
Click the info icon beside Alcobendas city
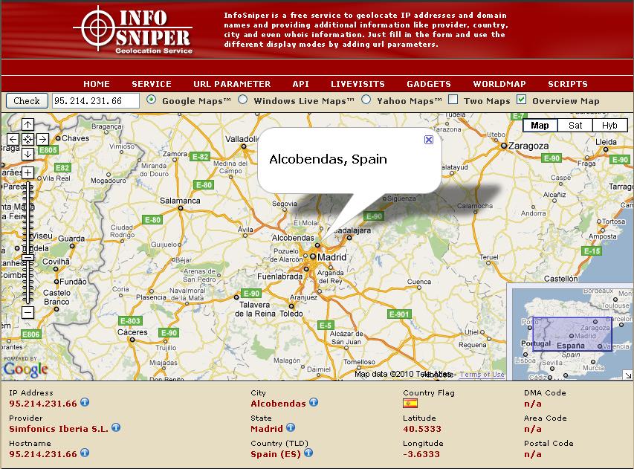coord(314,402)
